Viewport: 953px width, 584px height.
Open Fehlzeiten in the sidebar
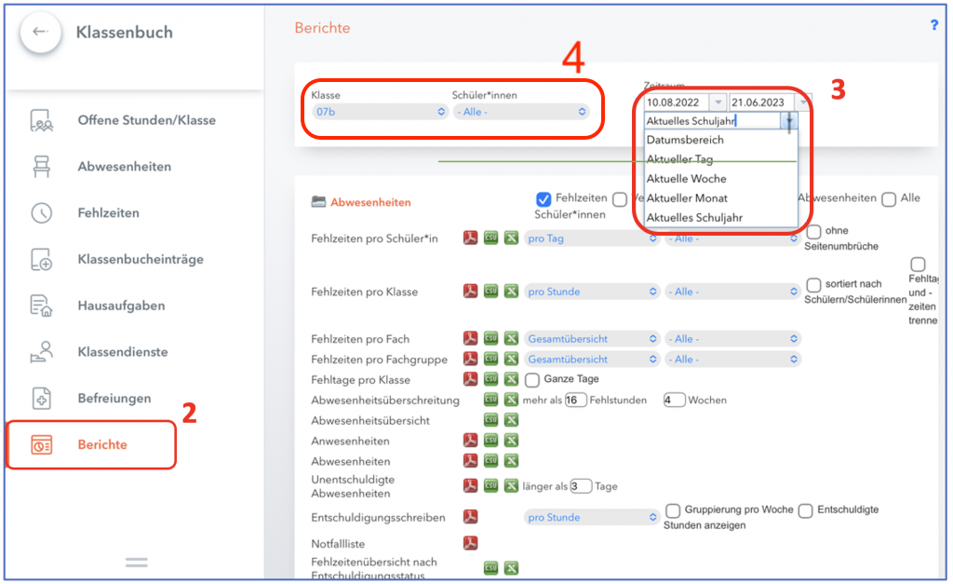pyautogui.click(x=108, y=213)
